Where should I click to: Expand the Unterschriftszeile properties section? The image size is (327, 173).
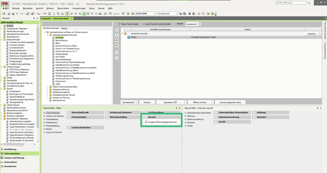click(69, 112)
